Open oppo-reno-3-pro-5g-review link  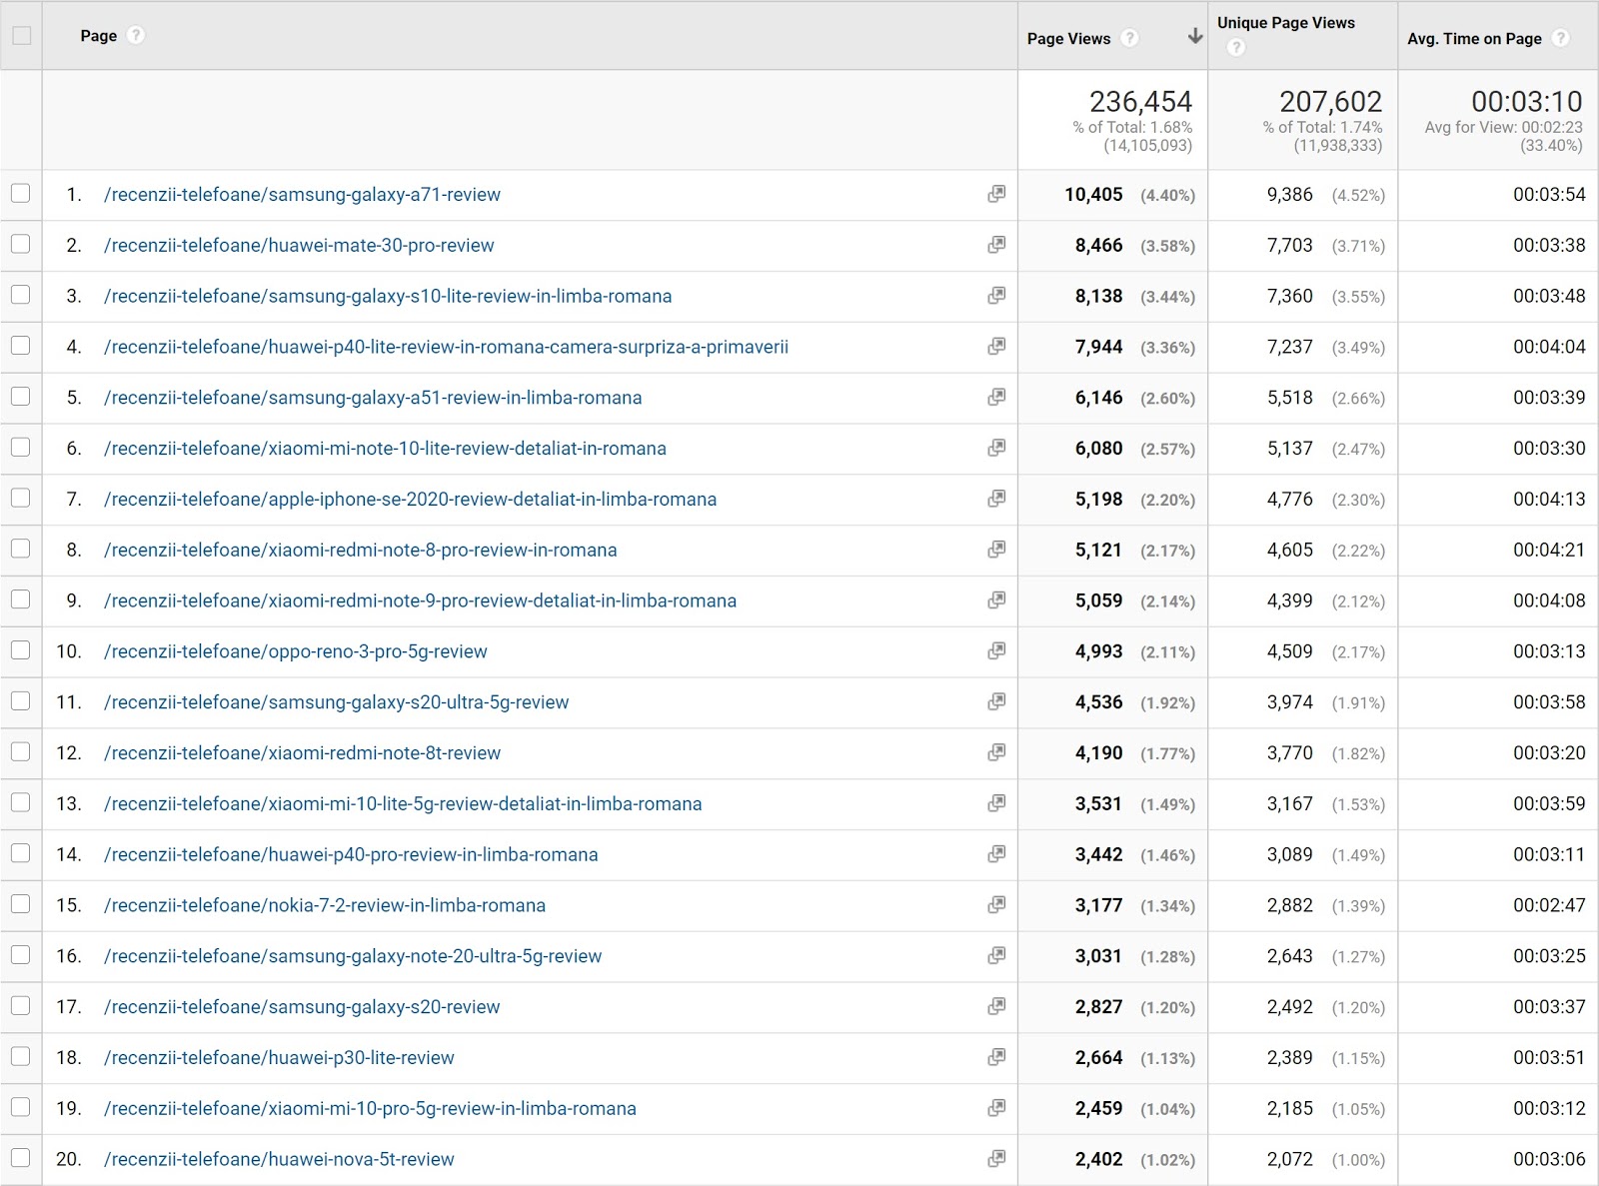(296, 652)
